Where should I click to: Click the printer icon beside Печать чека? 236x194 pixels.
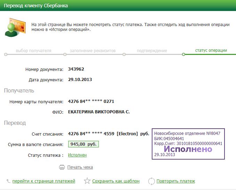pyautogui.click(x=62, y=167)
